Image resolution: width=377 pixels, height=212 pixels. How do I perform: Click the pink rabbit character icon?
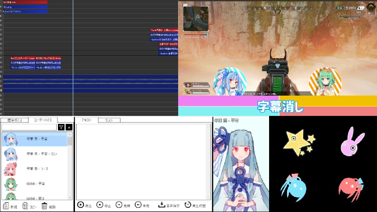click(352, 142)
